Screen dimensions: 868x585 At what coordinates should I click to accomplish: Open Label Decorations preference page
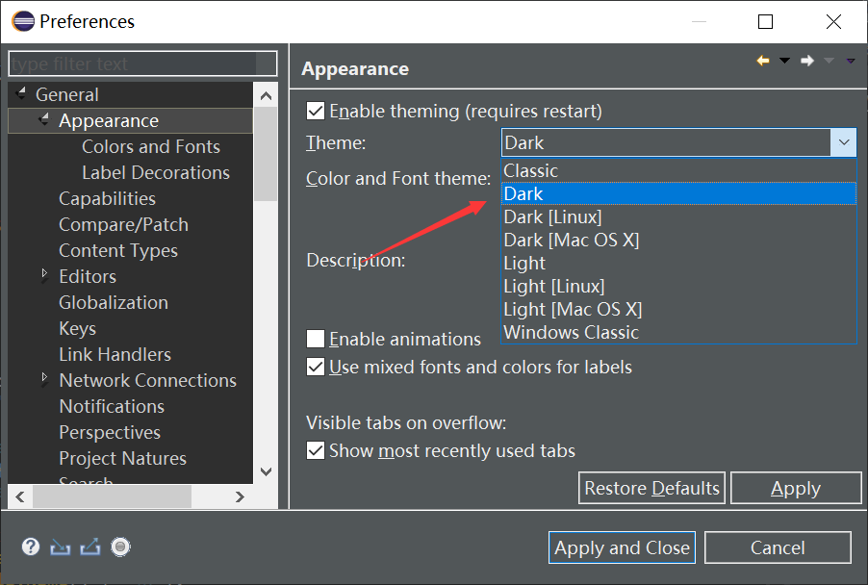156,172
